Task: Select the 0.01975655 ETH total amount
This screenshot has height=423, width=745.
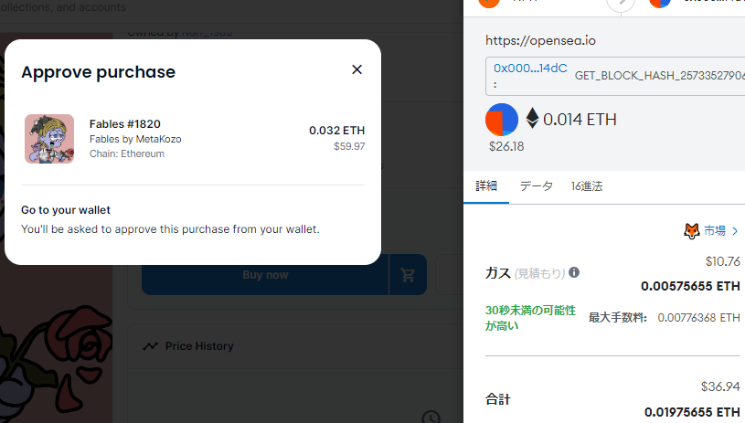Action: (692, 412)
